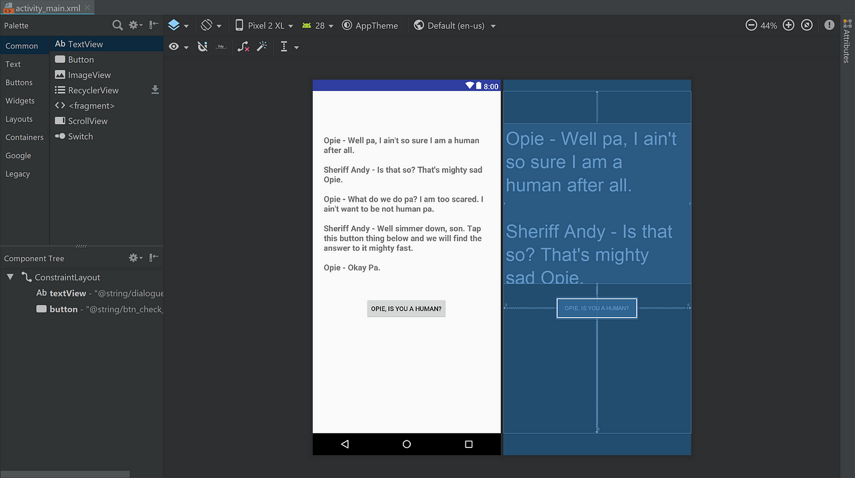This screenshot has height=478, width=855.
Task: Select Switch in the palette
Action: [x=107, y=136]
